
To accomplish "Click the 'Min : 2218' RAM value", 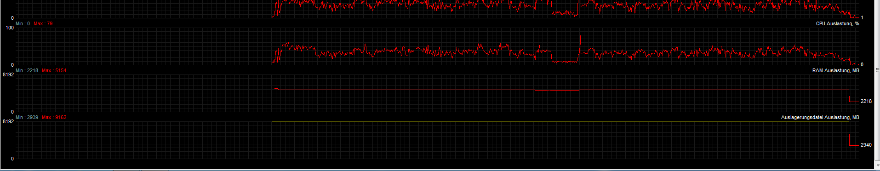I will pos(27,70).
